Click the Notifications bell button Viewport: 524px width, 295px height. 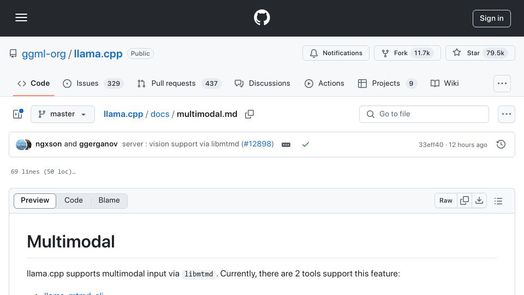point(336,53)
